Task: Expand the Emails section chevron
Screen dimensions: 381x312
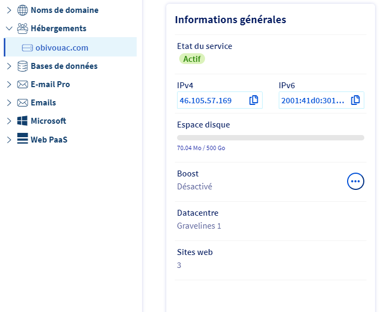Action: click(9, 103)
